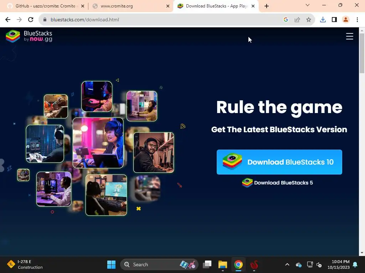Viewport: 365px width, 273px height.
Task: Click Download BlueStacks 5 link
Action: click(x=277, y=183)
